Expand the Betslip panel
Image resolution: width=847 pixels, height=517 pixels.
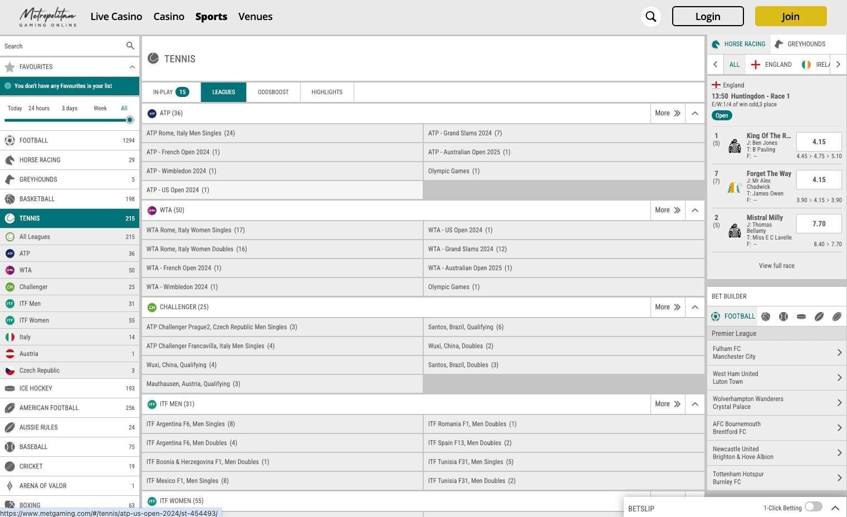(x=835, y=508)
